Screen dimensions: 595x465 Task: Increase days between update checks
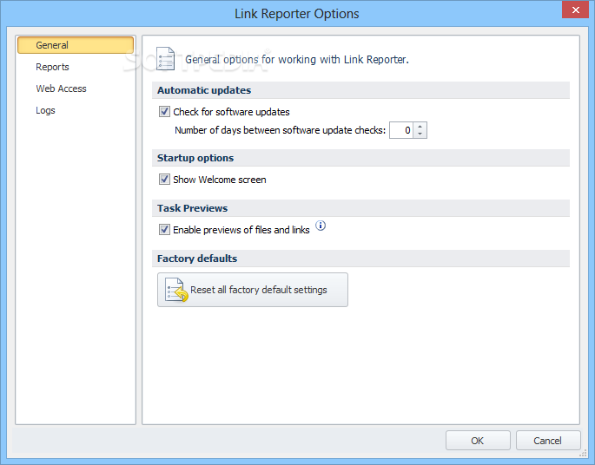[420, 126]
